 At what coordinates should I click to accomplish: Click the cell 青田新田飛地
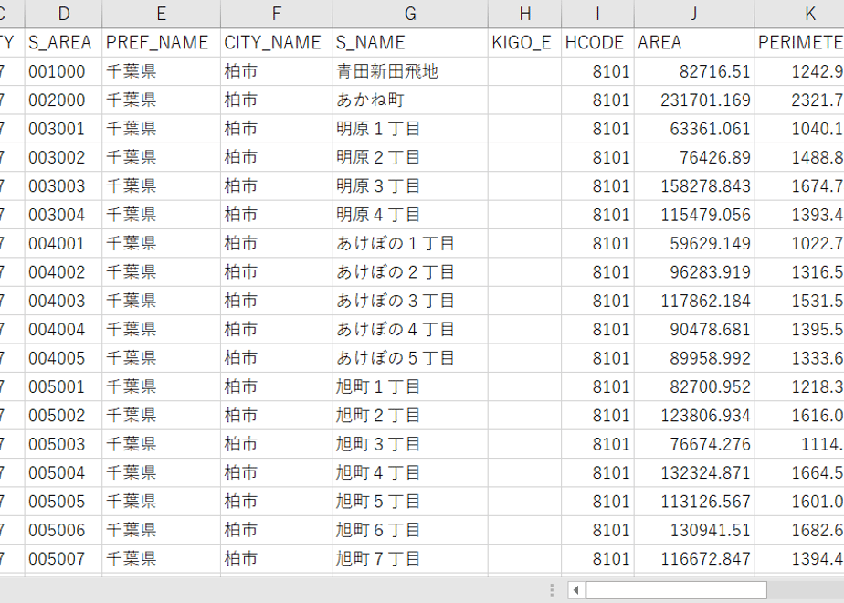point(410,71)
